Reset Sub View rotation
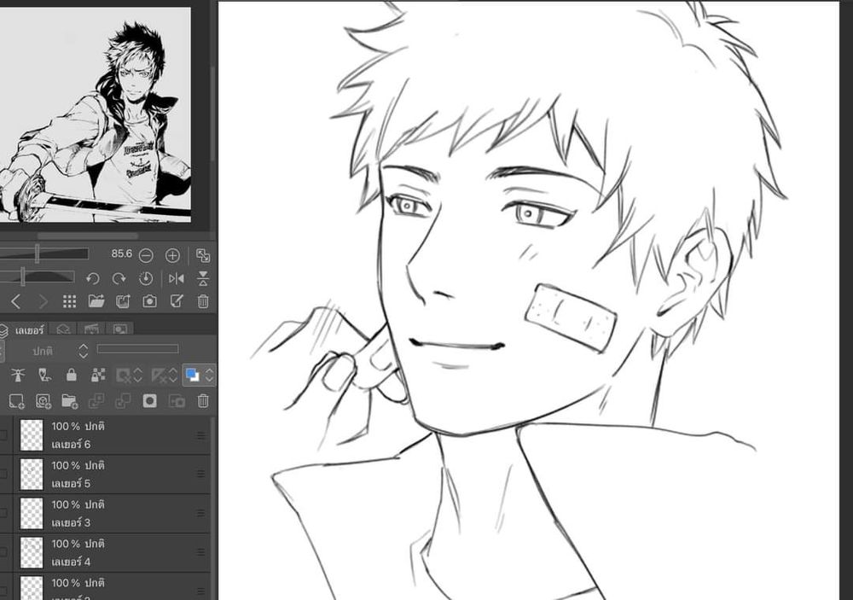This screenshot has height=600, width=853. [146, 279]
